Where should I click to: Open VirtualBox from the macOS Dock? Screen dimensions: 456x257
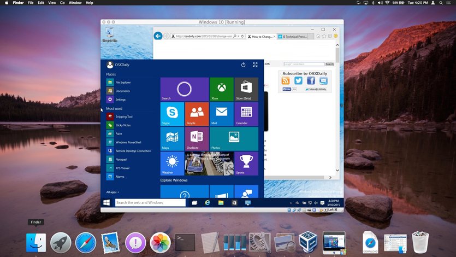coord(309,242)
